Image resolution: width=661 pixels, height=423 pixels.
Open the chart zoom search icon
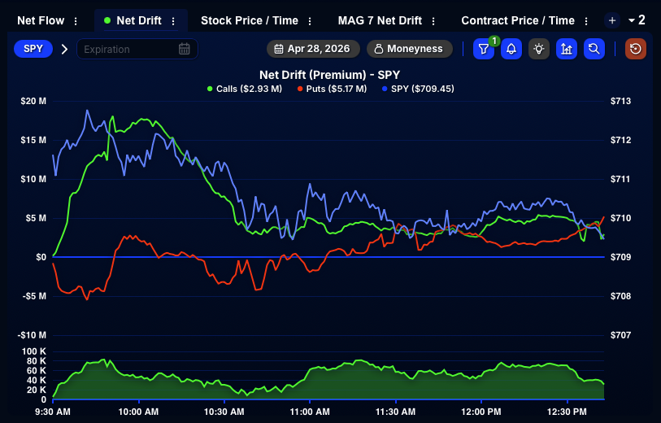tap(594, 49)
